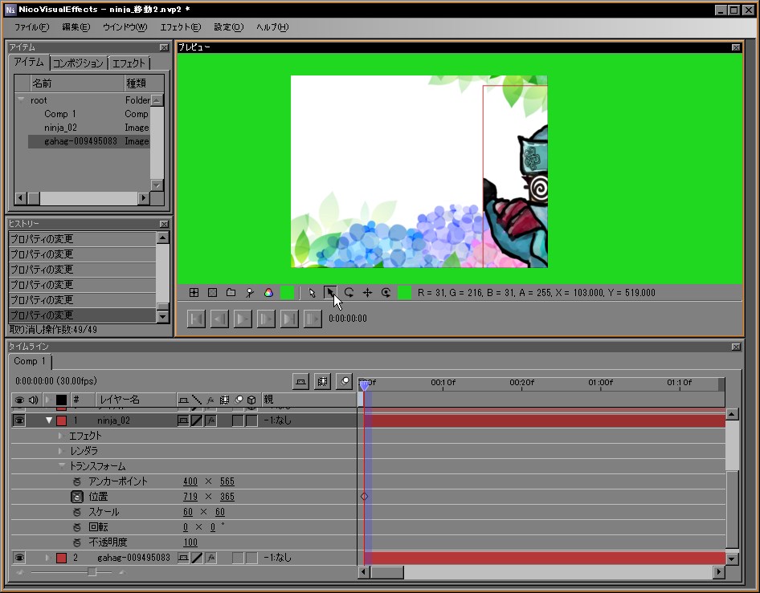760x593 pixels.
Task: Click the folder icon in preview toolbar
Action: point(231,292)
